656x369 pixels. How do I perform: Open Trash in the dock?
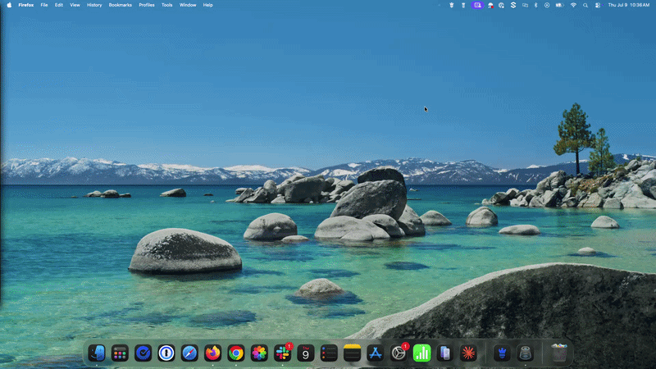pos(559,353)
